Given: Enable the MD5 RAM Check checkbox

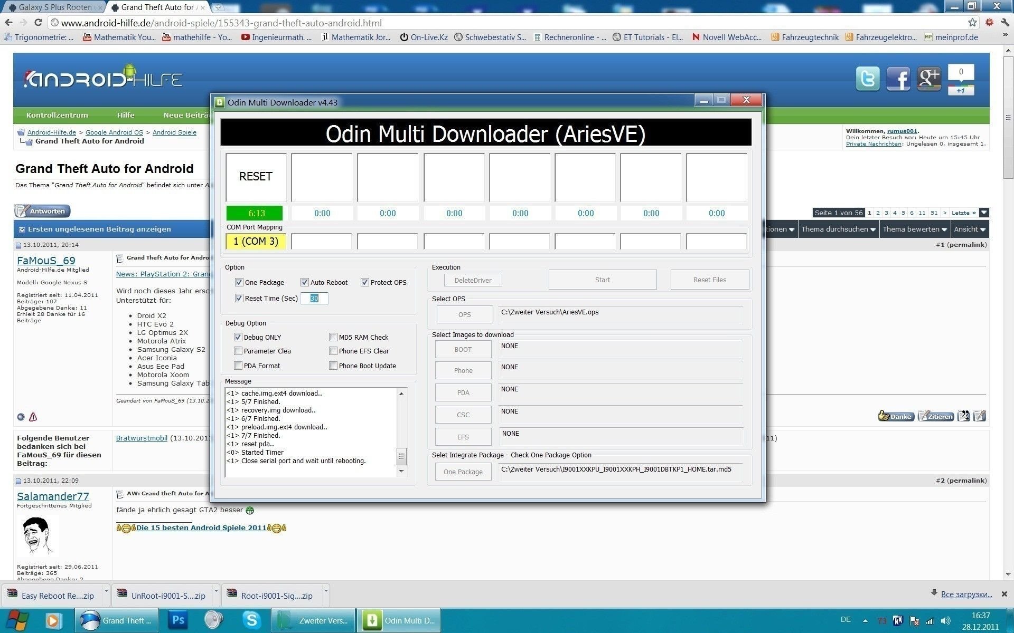Looking at the screenshot, I should (x=333, y=337).
